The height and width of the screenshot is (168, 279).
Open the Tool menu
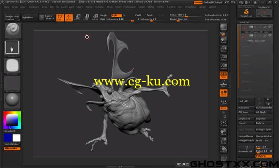coord(180,7)
